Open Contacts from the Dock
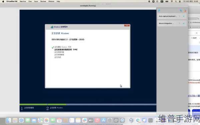Screen dimensions: 200x125 click(x=65, y=120)
